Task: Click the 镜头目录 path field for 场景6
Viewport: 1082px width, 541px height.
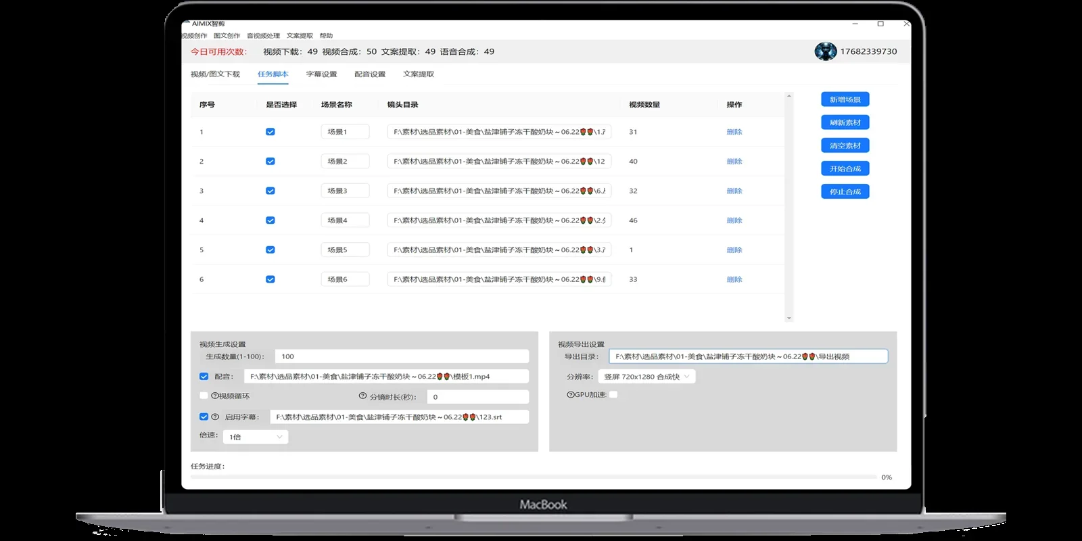Action: [x=499, y=279]
